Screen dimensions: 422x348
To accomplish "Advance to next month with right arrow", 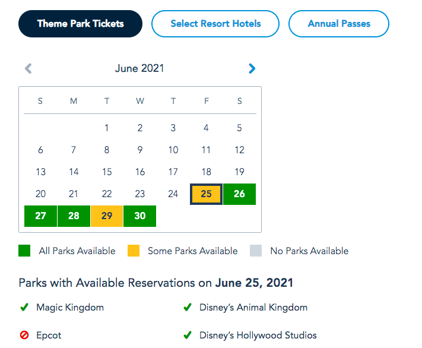I will pyautogui.click(x=252, y=69).
